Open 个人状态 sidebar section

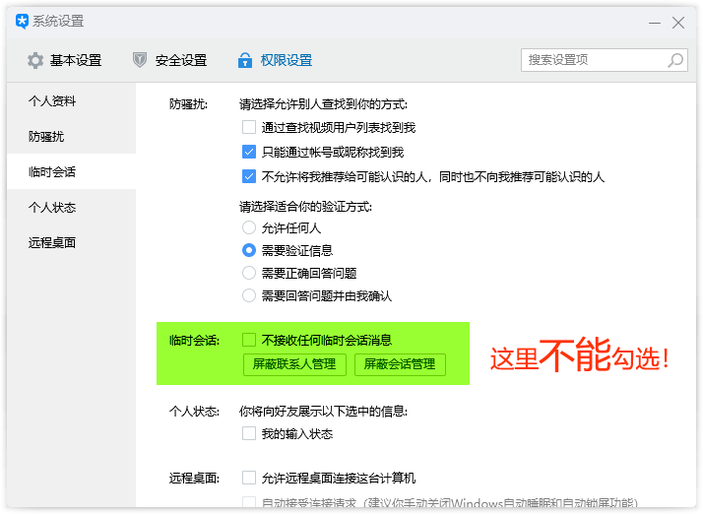coord(52,208)
